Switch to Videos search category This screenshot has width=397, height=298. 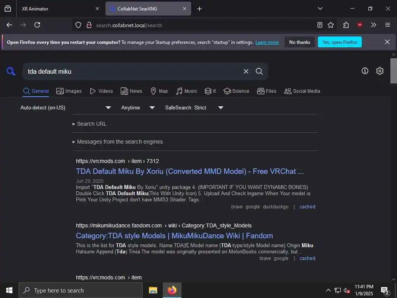(102, 91)
